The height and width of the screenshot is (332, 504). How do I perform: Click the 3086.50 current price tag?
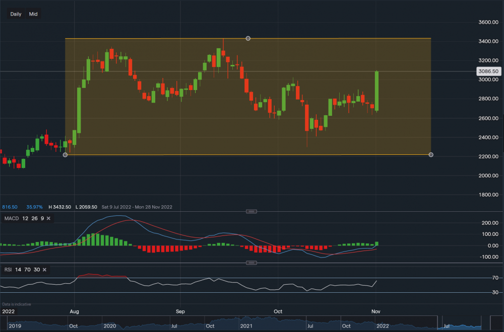(488, 71)
